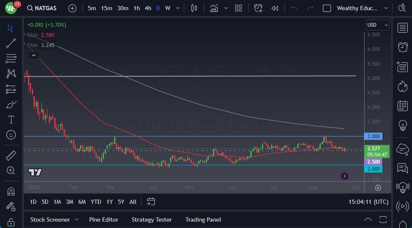412x228 pixels.
Task: Click the ruler measure tool
Action: (11, 156)
